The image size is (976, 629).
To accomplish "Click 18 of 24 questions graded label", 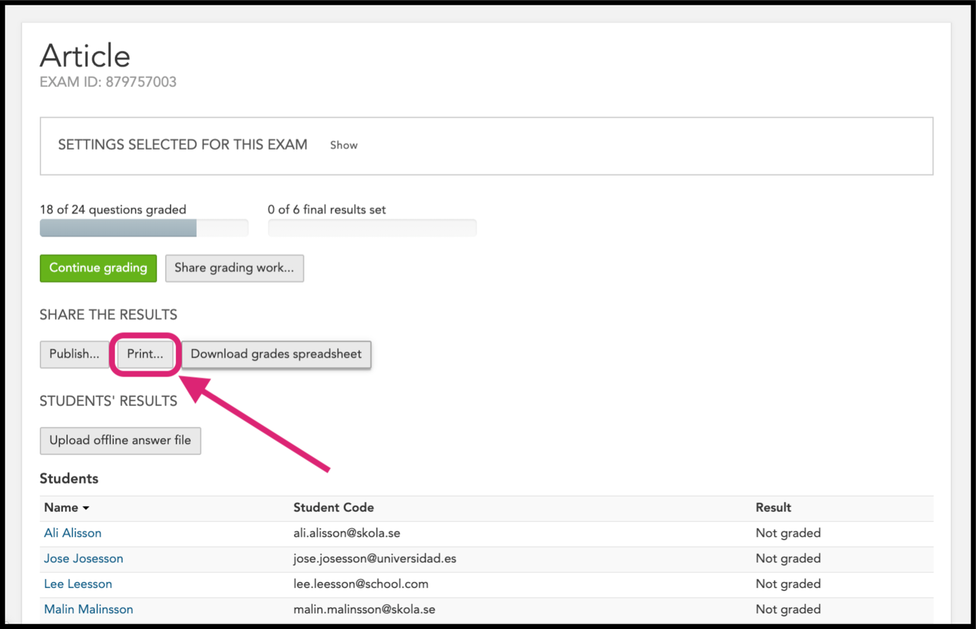I will point(113,209).
